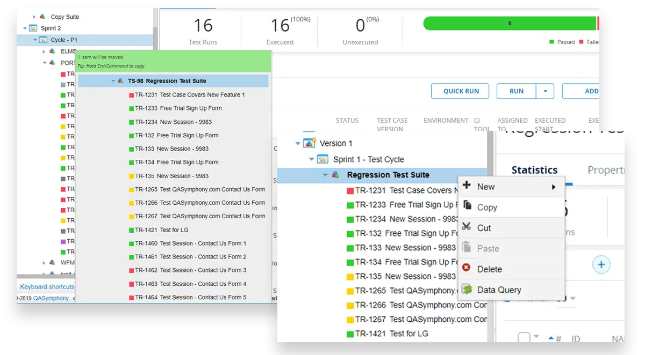Viewport: 645px width, 355px height.
Task: Click the Sprint 1 - Test Cycle icon
Action: click(x=322, y=159)
